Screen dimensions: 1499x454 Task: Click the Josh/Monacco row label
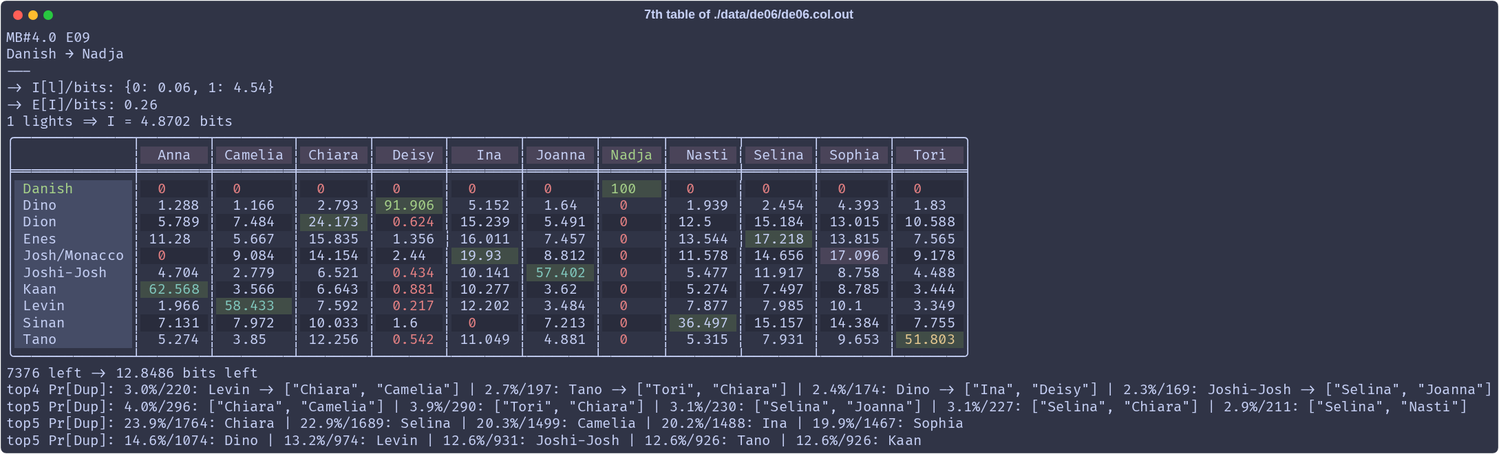click(73, 256)
